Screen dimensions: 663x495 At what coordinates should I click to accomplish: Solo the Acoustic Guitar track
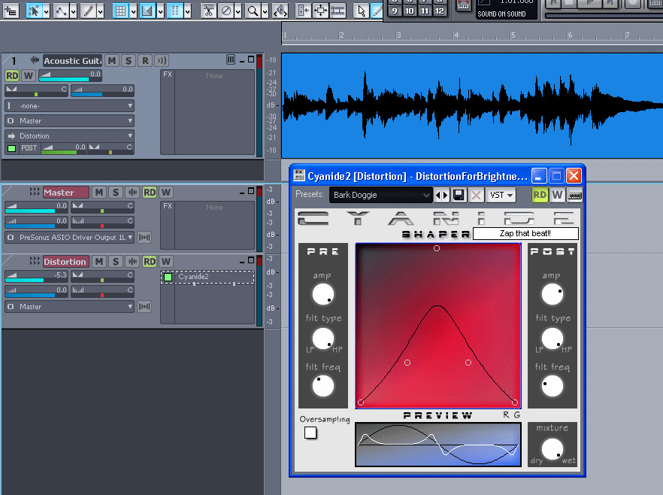[x=129, y=61]
